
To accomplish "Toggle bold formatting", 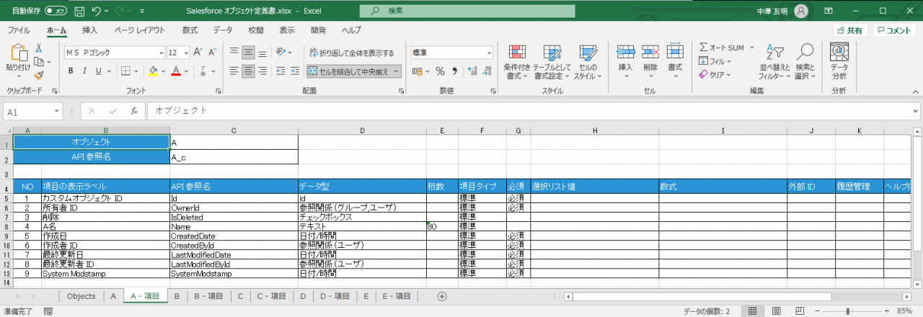I will [71, 71].
